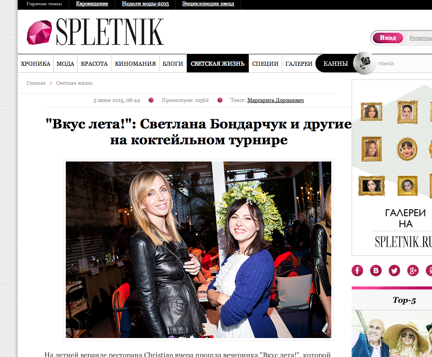Click the silver rose icon beside КАННЫ

coord(364,63)
